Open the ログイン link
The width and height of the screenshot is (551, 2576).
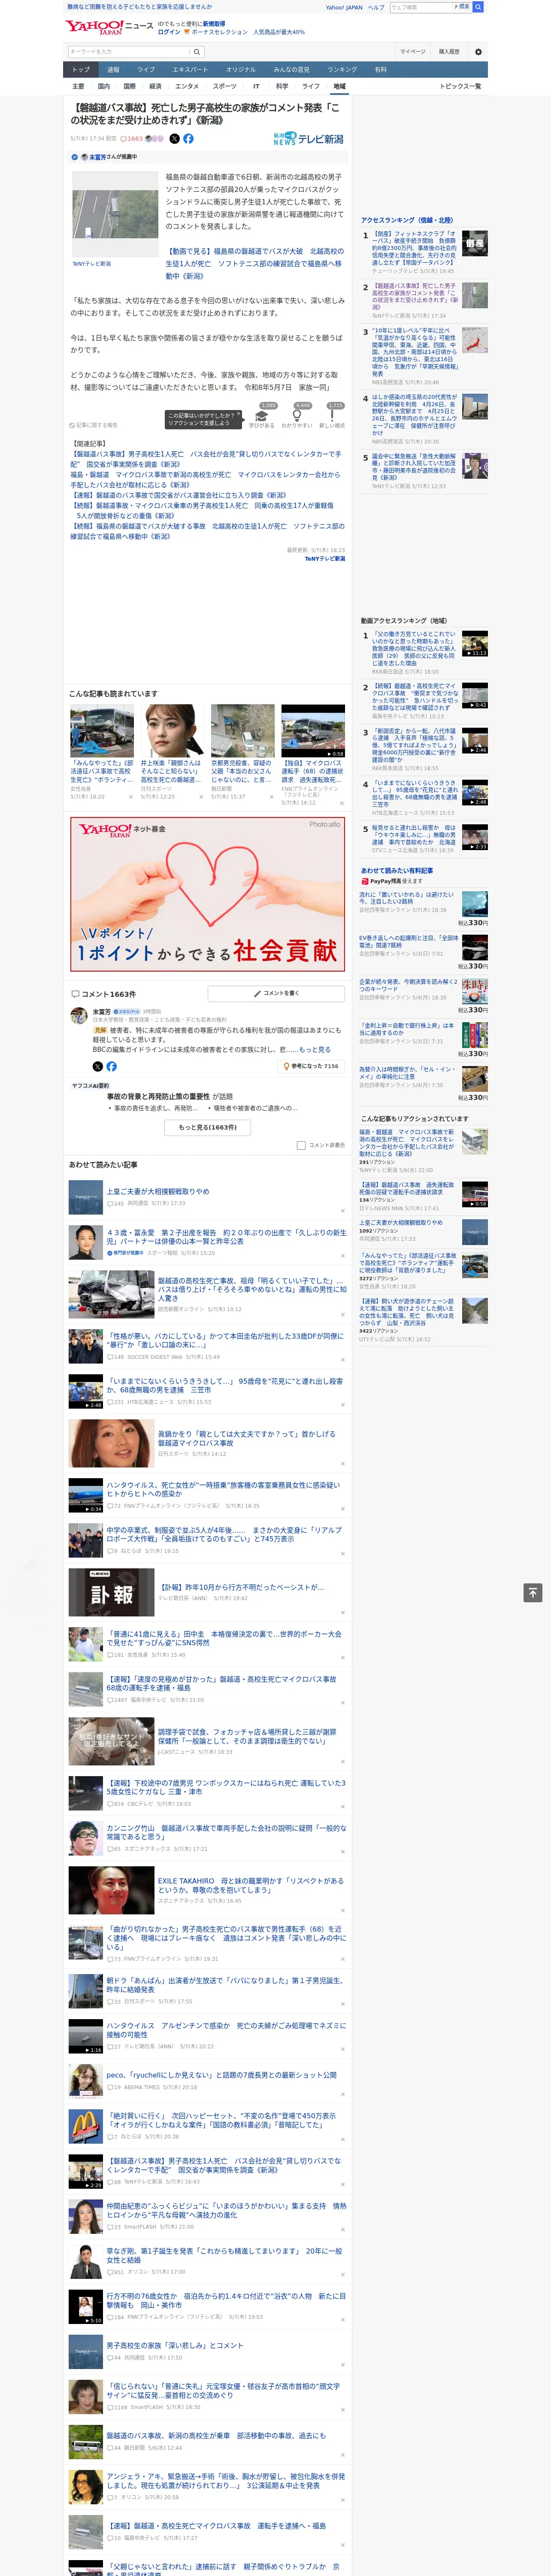(x=169, y=32)
